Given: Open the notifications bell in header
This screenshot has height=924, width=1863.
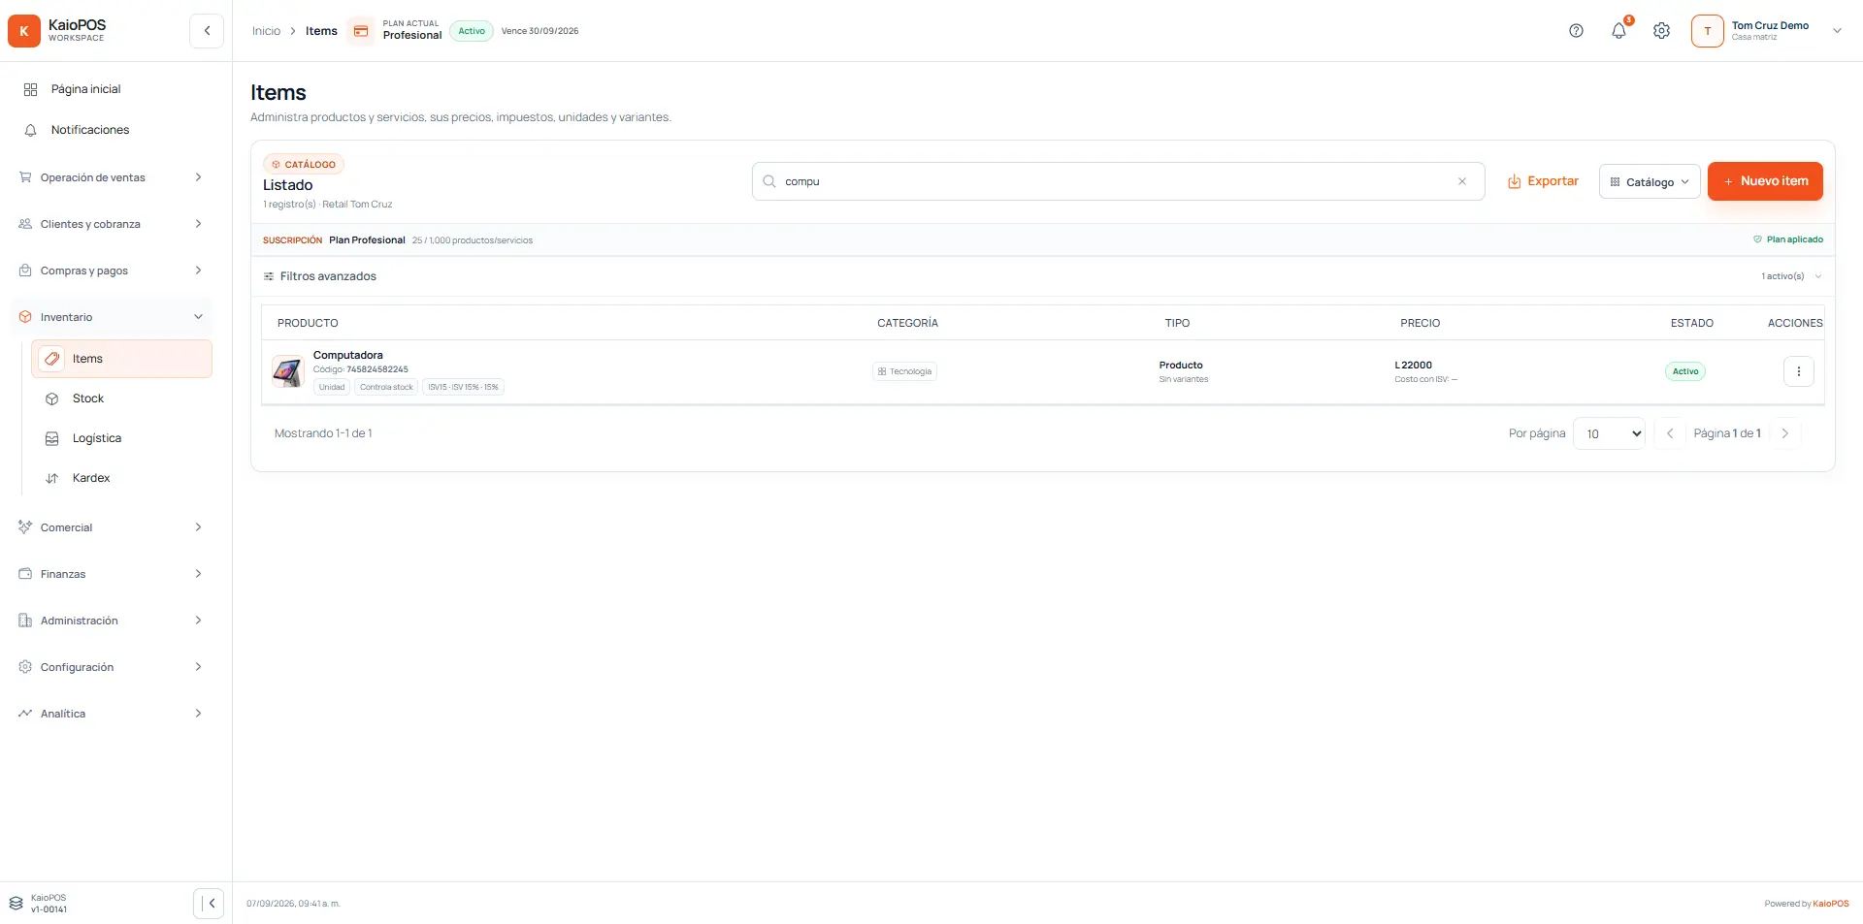Looking at the screenshot, I should click(1618, 31).
